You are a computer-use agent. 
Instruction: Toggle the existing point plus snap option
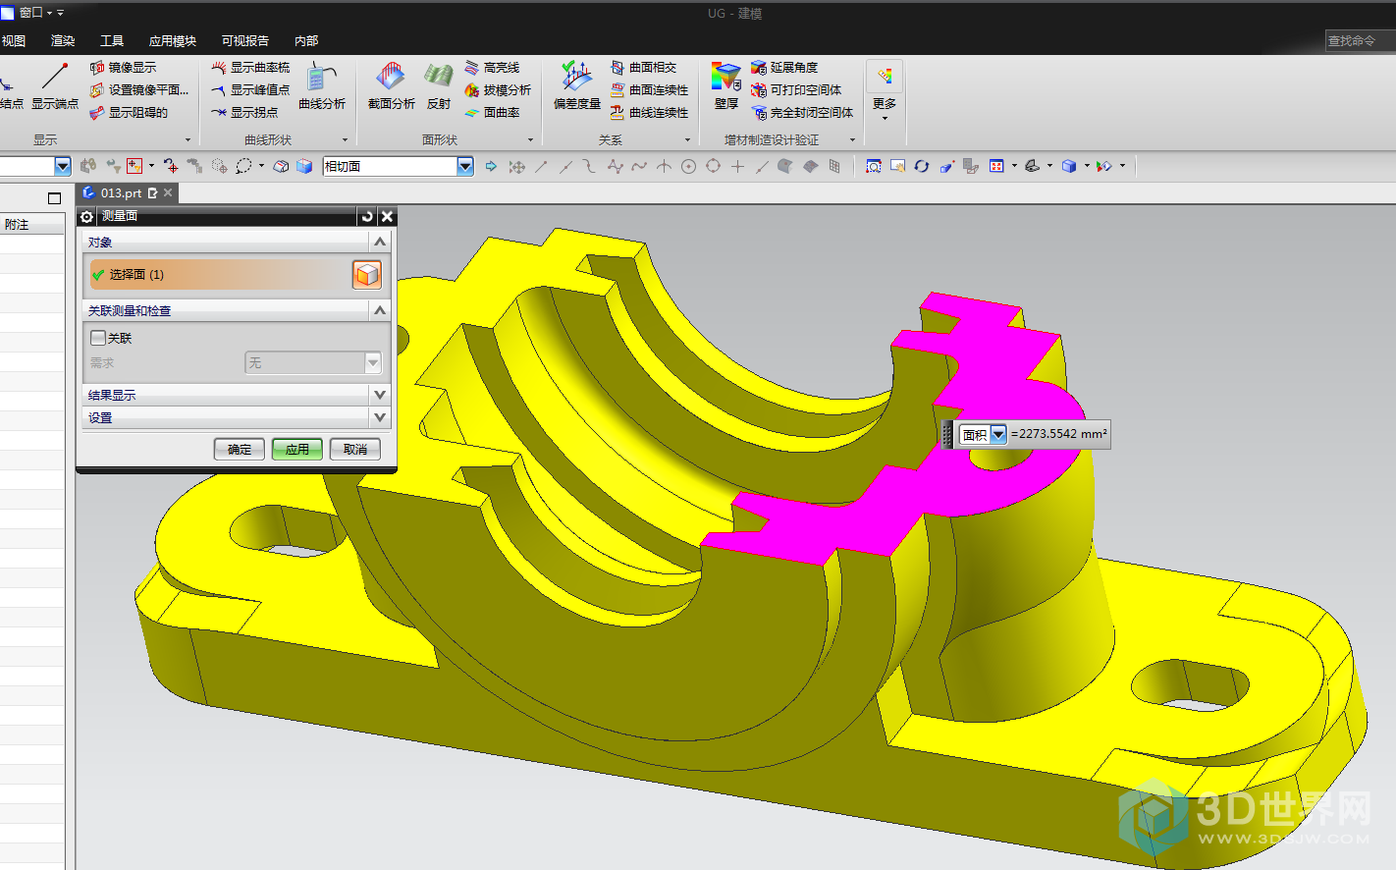click(738, 167)
